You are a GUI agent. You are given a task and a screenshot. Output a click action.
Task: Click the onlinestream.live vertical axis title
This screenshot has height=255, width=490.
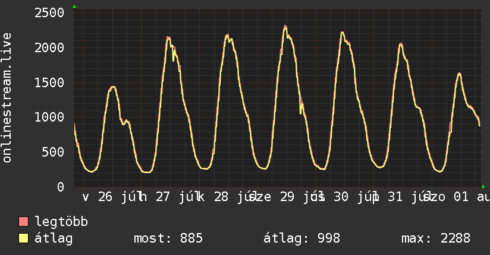[x=7, y=98]
